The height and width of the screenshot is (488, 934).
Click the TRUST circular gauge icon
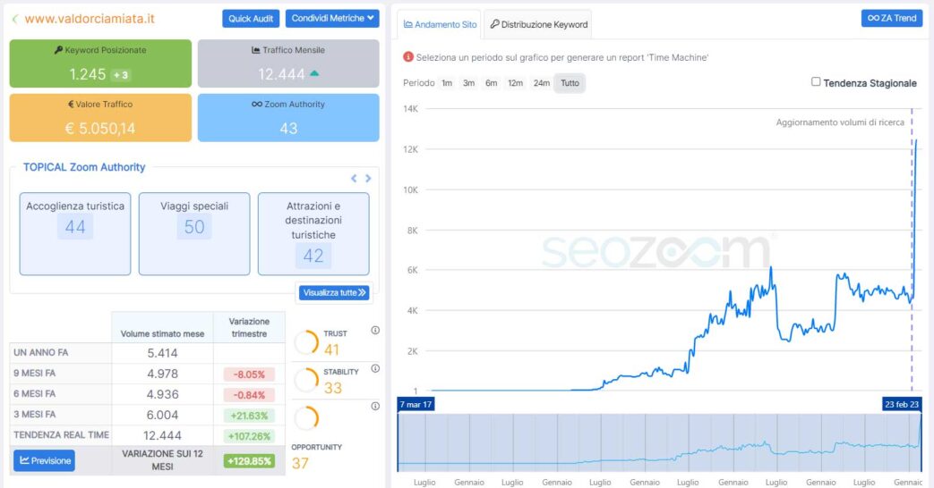(306, 342)
